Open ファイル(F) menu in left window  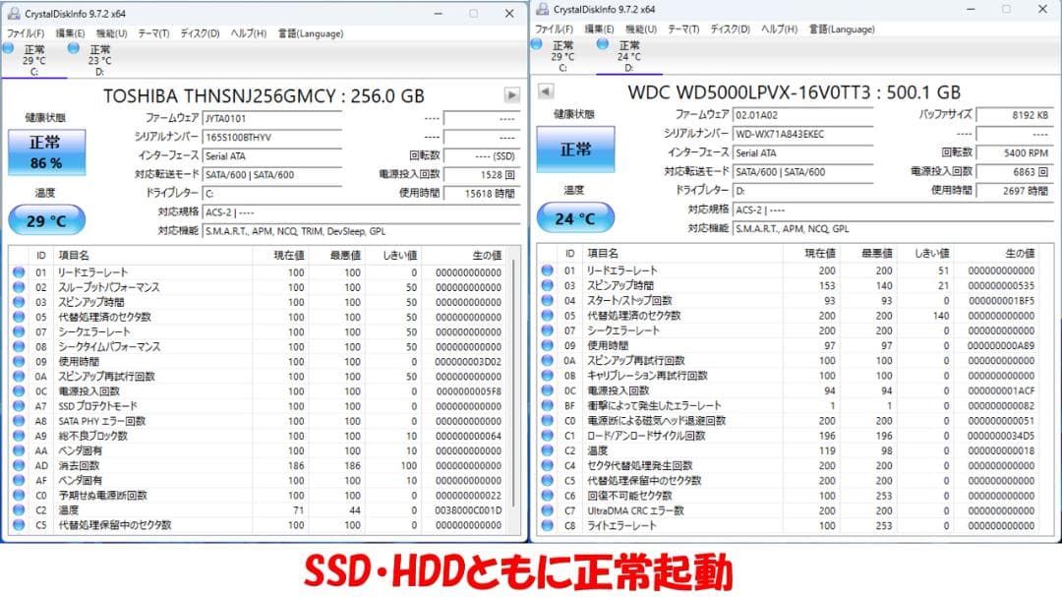[x=26, y=33]
